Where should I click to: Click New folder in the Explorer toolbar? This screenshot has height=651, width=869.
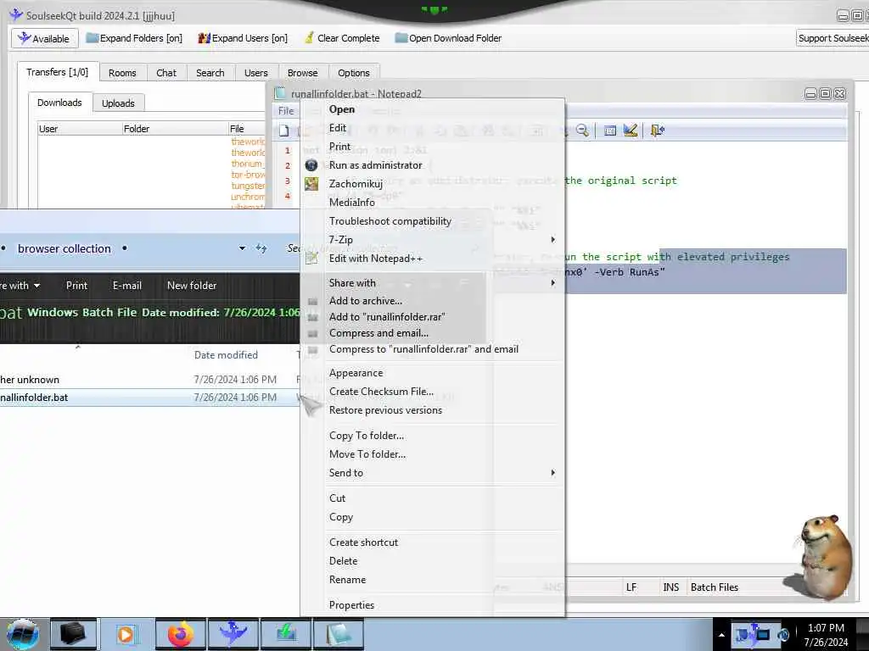[192, 286]
